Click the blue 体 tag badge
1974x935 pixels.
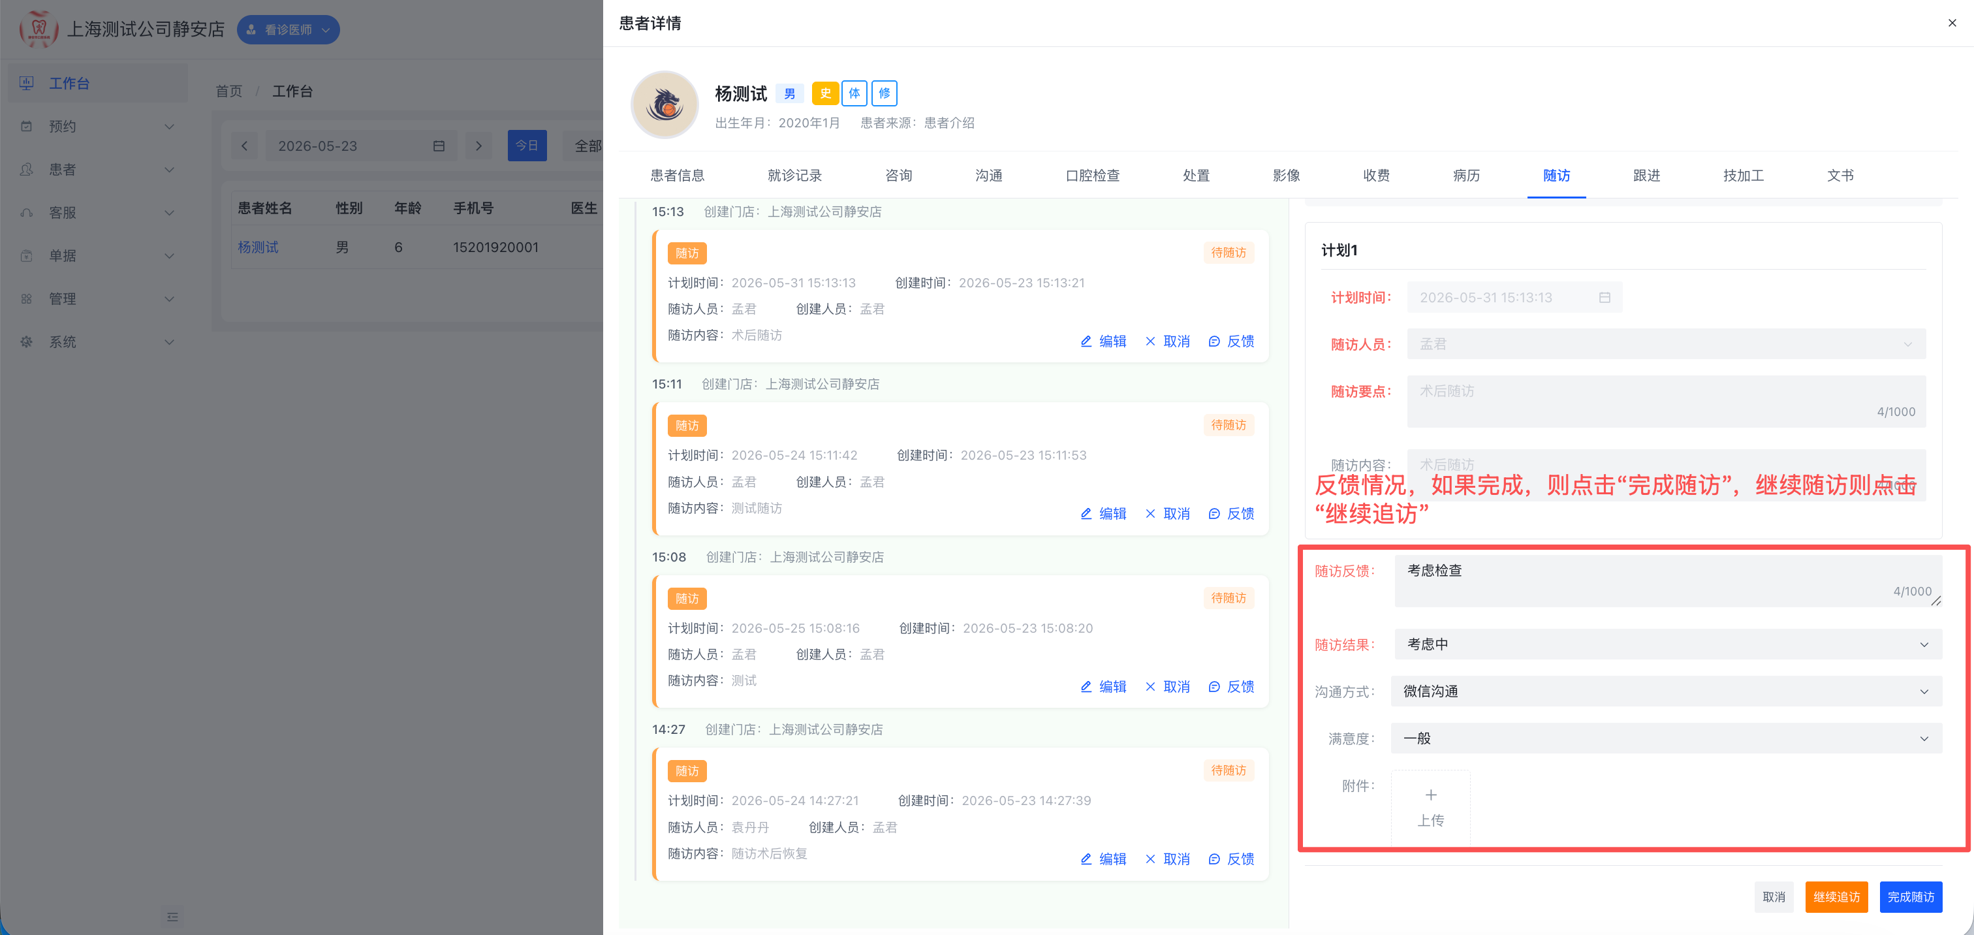pyautogui.click(x=854, y=93)
